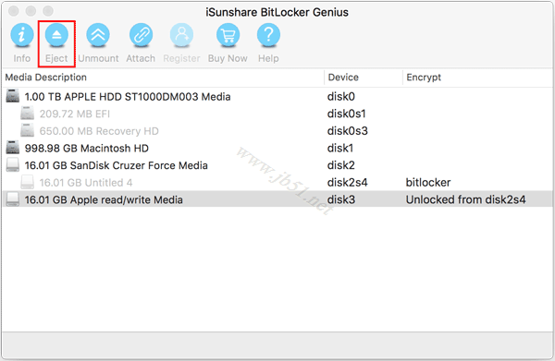Click the disk1 device cell
Image resolution: width=555 pixels, height=361 pixels.
(340, 148)
